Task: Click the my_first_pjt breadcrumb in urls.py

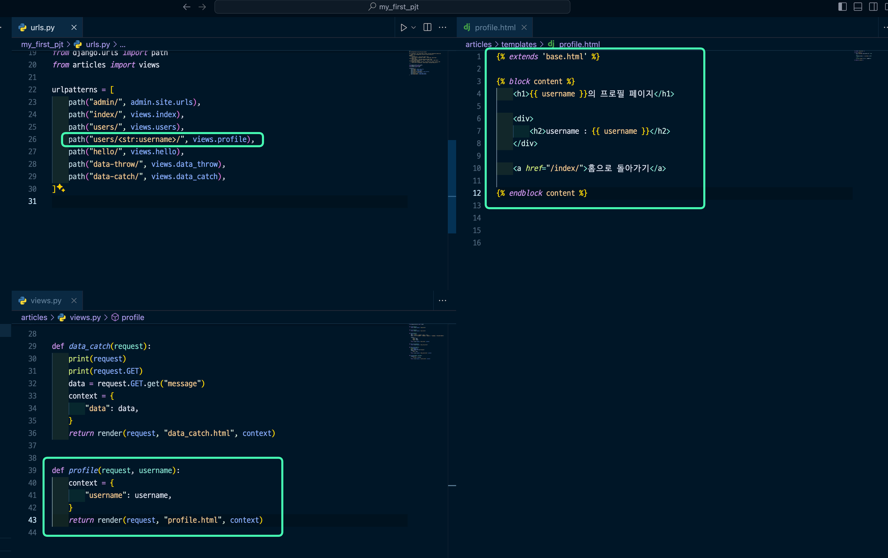Action: [x=42, y=44]
